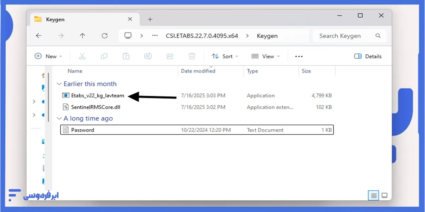425x212 pixels.
Task: Click the Etabs_v22_kg_lavteam application icon
Action: tap(66, 95)
